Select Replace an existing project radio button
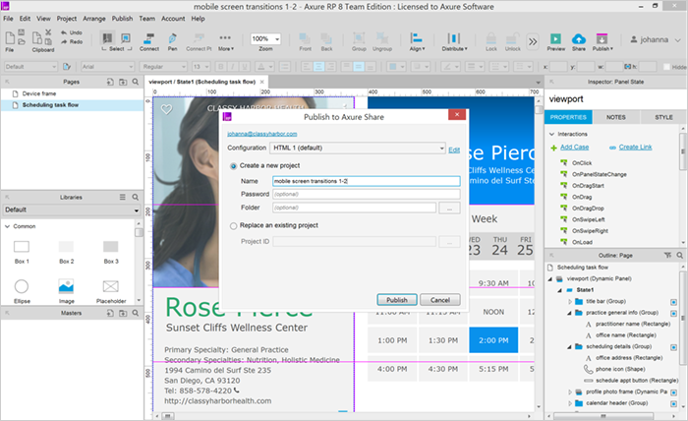The height and width of the screenshot is (421, 688). [x=234, y=225]
